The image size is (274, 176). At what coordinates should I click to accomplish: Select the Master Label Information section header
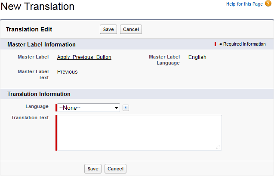click(42, 44)
